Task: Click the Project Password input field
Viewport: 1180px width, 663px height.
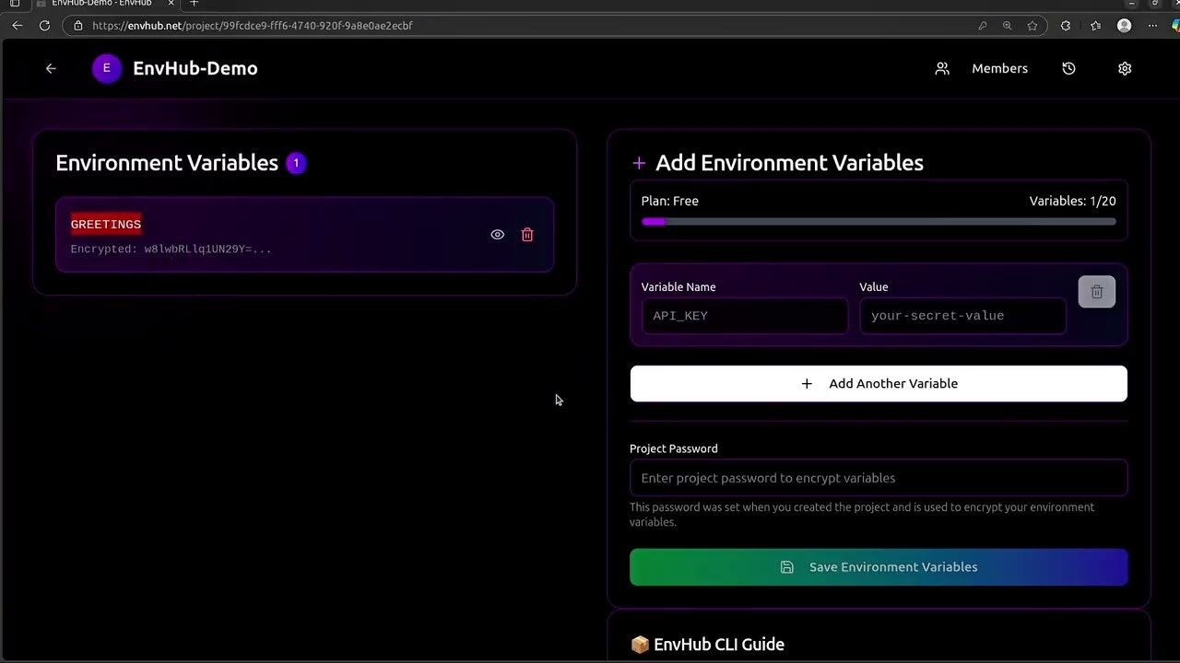Action: 879,477
